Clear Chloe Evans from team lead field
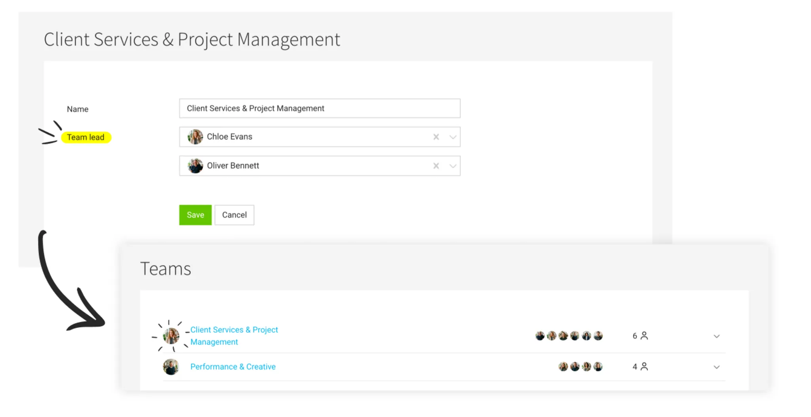 coord(436,137)
